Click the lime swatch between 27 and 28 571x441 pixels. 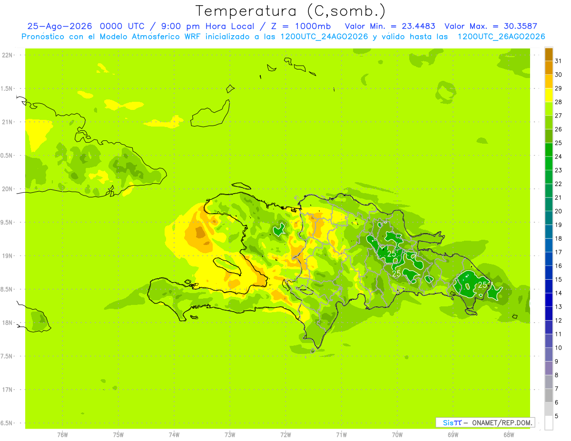pyautogui.click(x=549, y=108)
